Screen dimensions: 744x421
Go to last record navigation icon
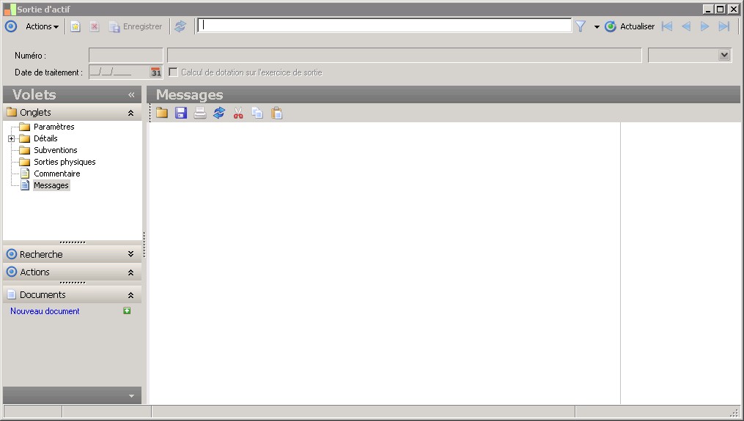[x=724, y=26]
